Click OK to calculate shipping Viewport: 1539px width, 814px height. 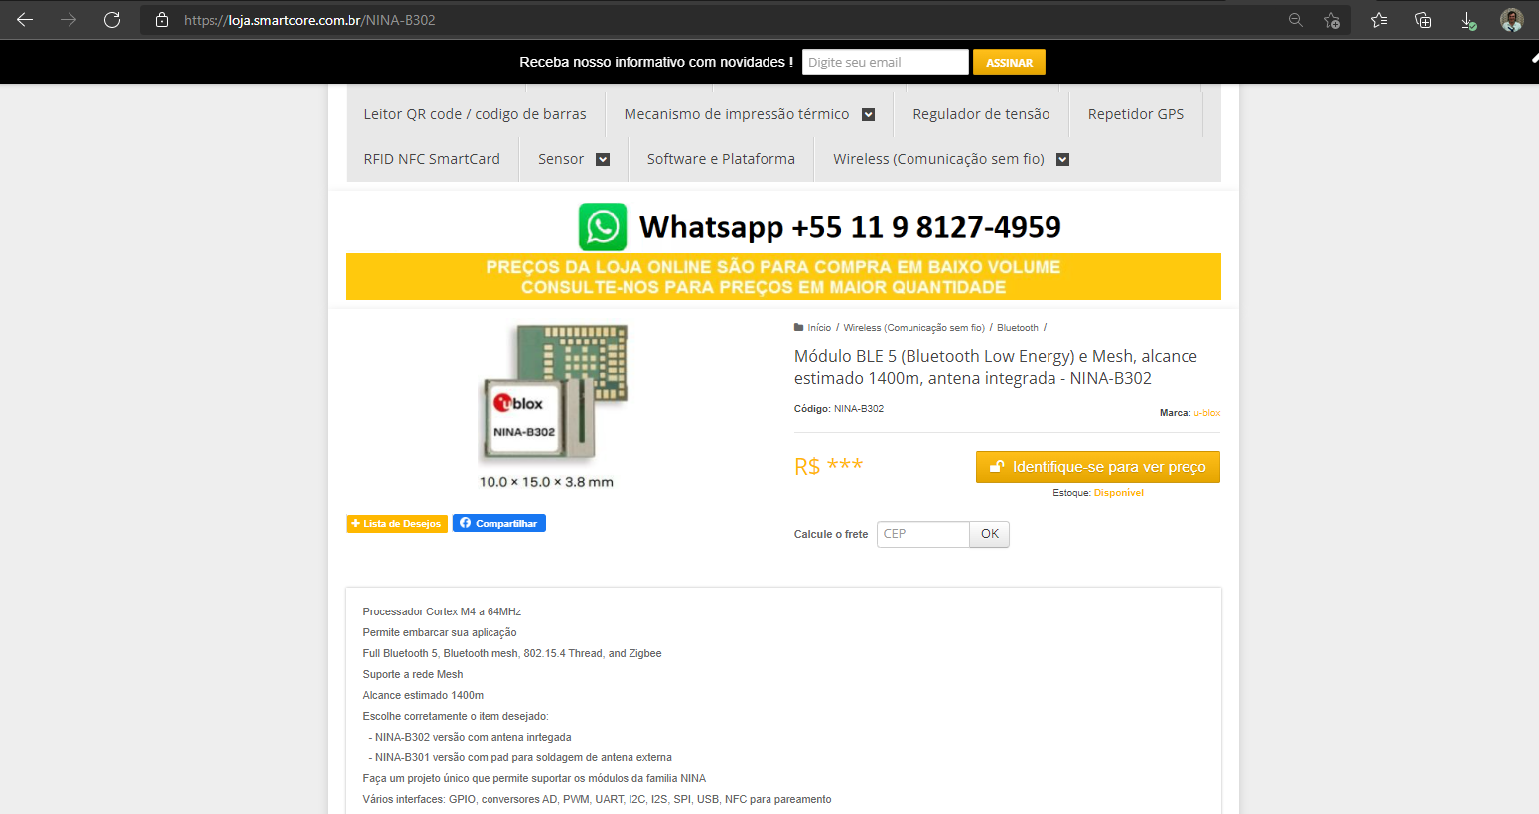click(x=990, y=534)
